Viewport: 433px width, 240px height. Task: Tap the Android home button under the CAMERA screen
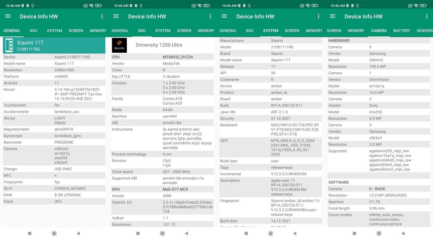pos(379,233)
